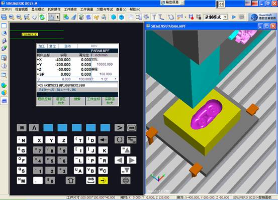Click the 程序控制 softkey
Image resolution: width=278 pixels, height=200 pixels.
(x=44, y=101)
